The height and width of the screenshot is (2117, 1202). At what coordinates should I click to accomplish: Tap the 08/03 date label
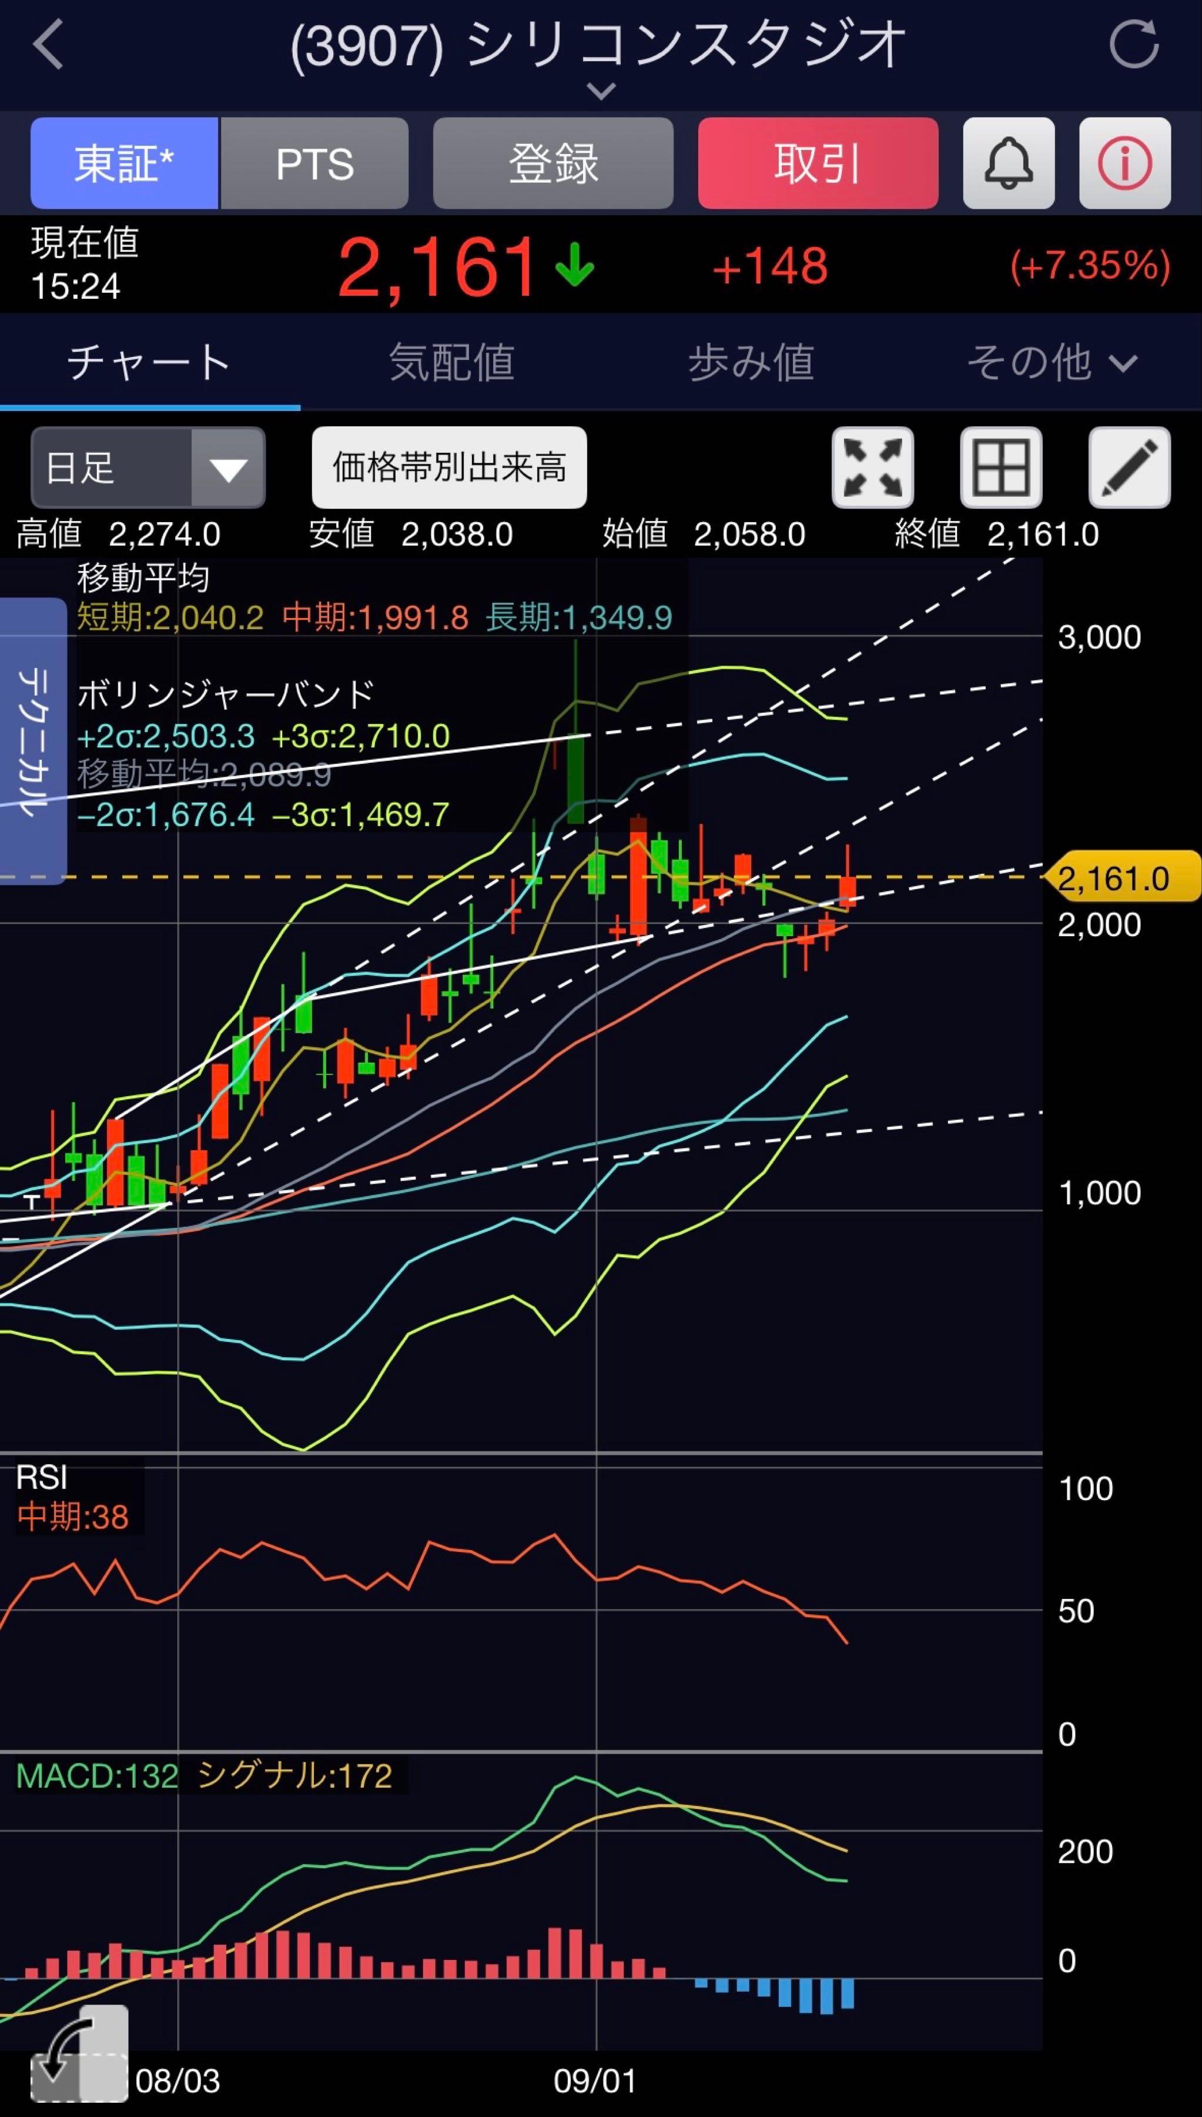coord(178,2081)
